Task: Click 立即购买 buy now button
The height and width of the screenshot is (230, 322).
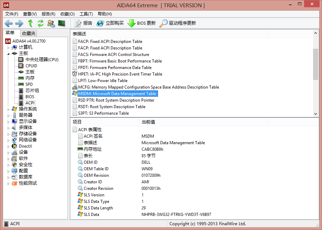Action: point(110,23)
